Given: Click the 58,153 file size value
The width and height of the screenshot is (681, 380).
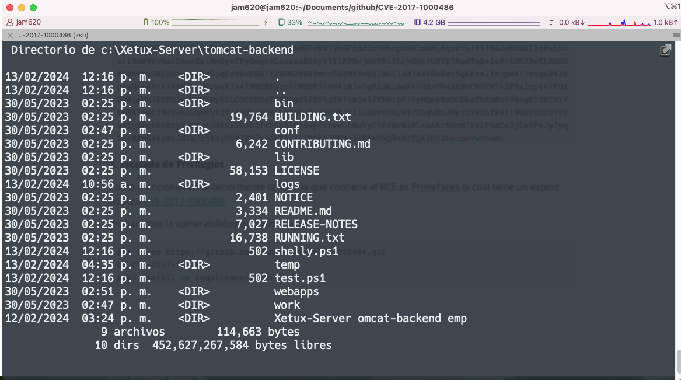Looking at the screenshot, I should point(249,170).
